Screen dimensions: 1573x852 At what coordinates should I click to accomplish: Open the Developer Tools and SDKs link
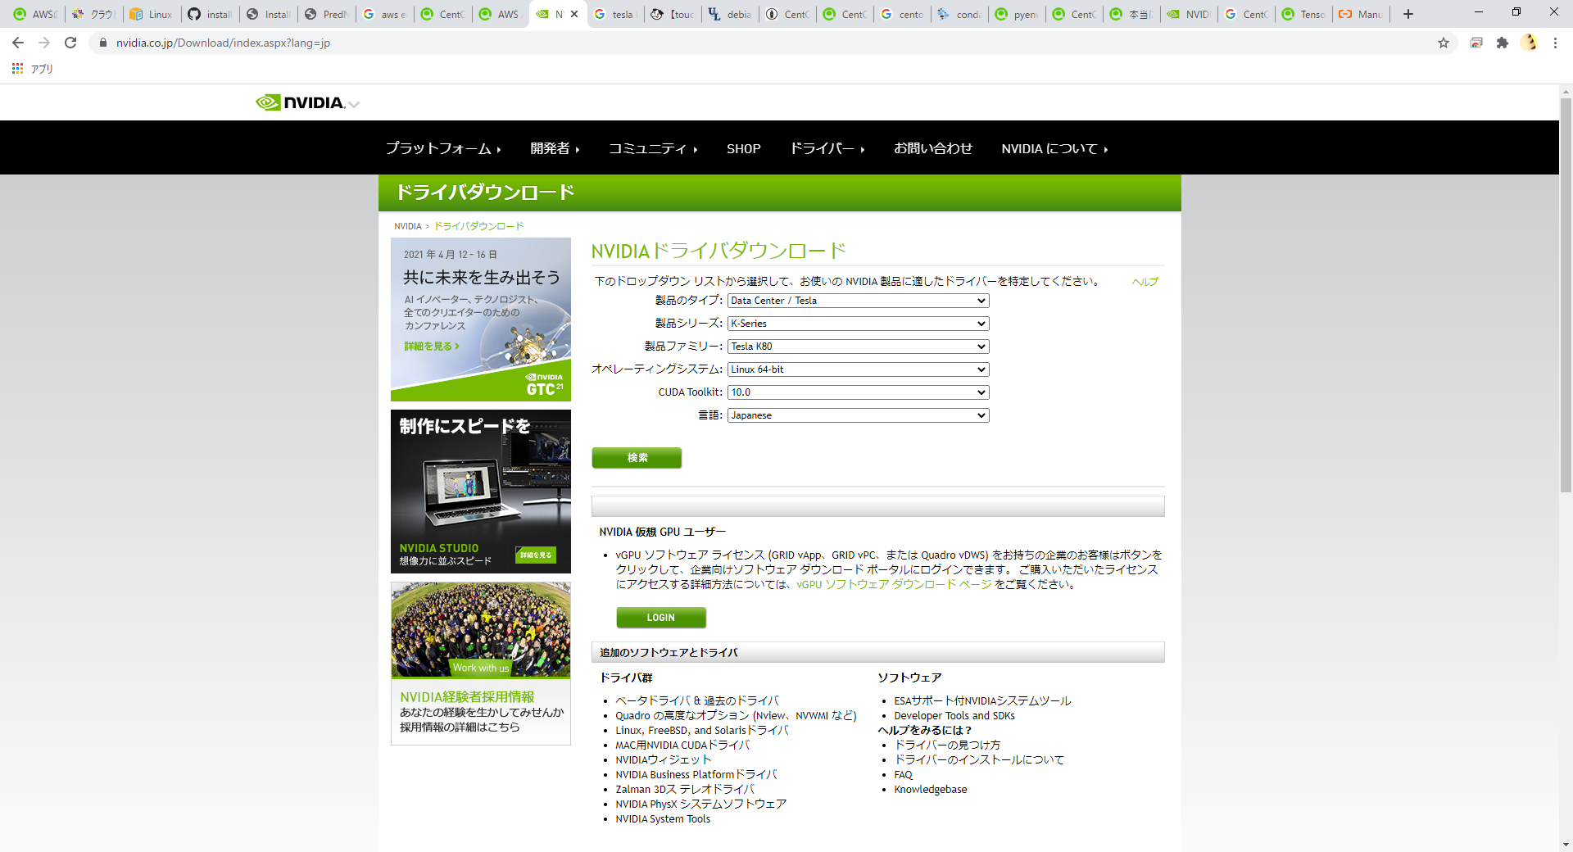(x=954, y=715)
